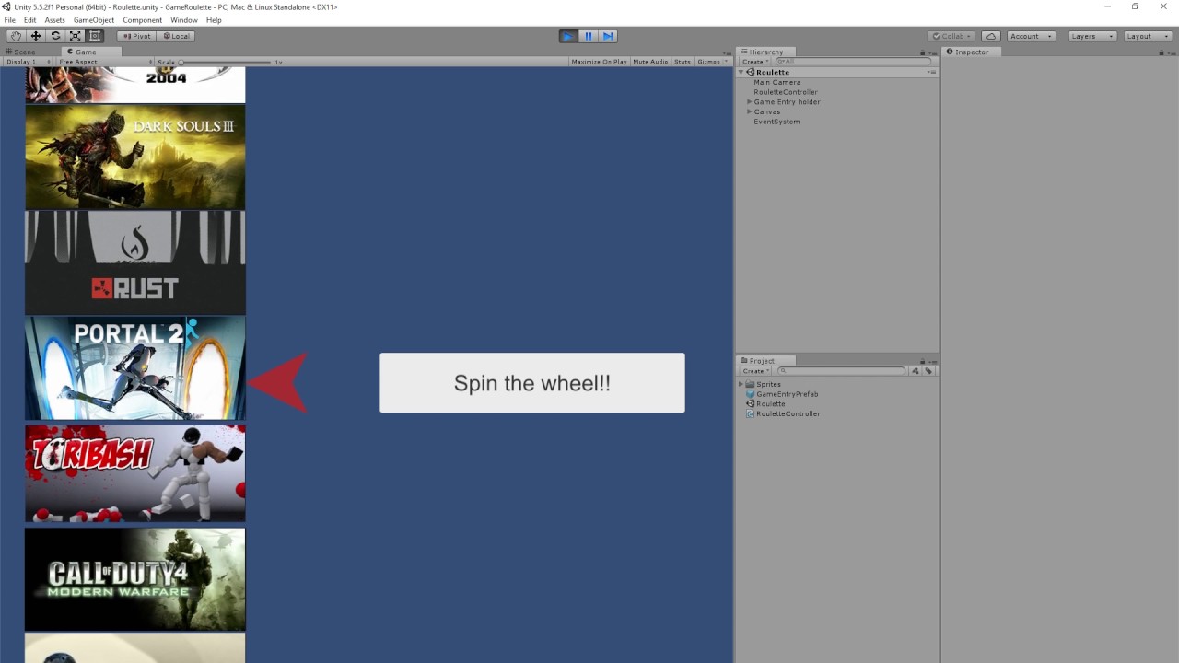Screen dimensions: 1179x663
Task: Open the File menu
Action: (10, 20)
